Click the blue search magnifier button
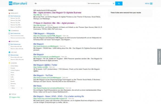The height and width of the screenshot is (105, 161). tap(119, 4)
